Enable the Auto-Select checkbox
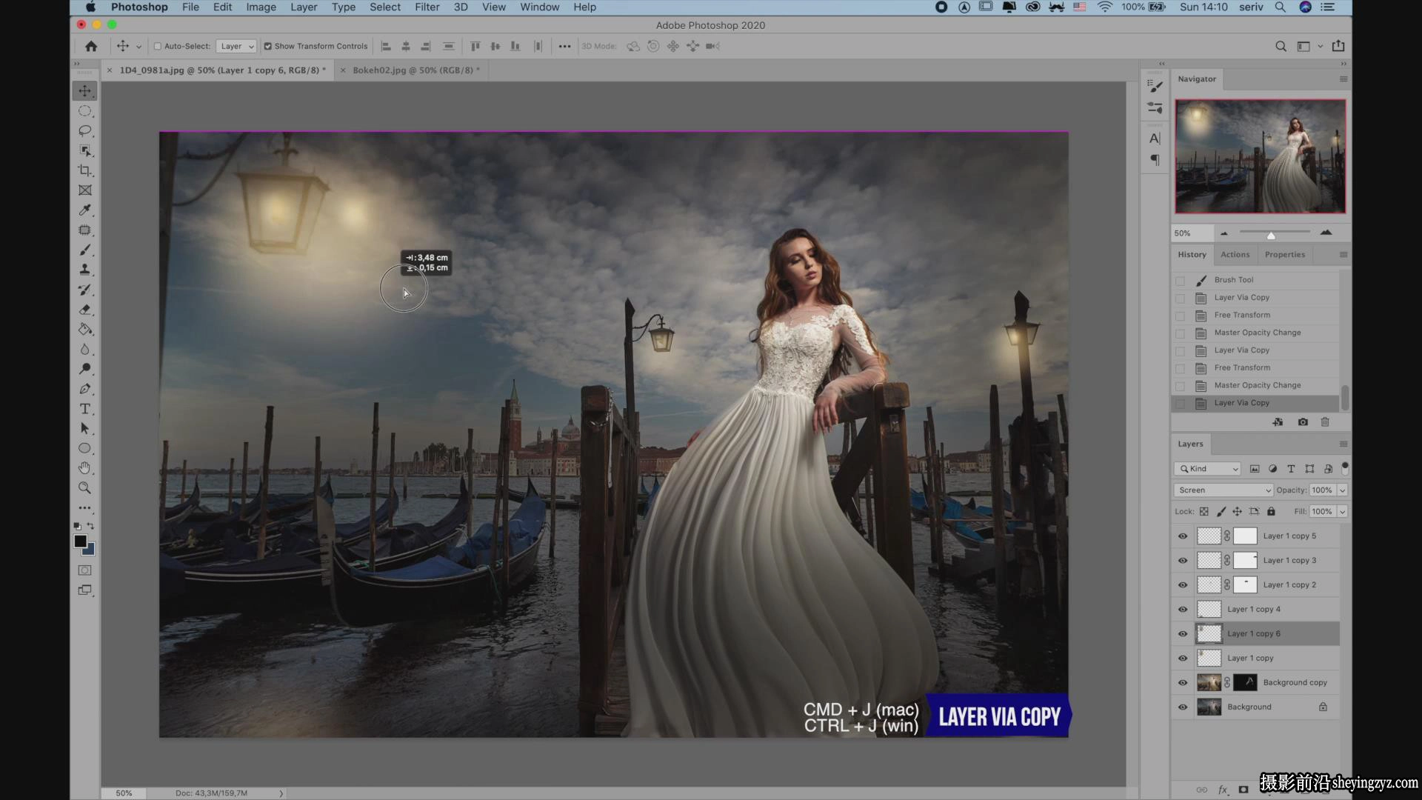Screen dimensions: 1422x800 click(x=158, y=46)
